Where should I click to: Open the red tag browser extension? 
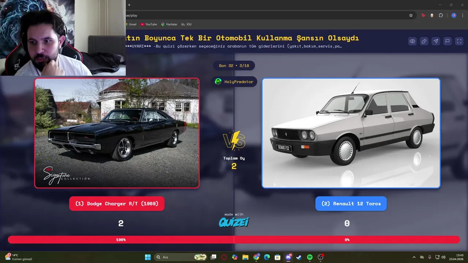click(423, 15)
